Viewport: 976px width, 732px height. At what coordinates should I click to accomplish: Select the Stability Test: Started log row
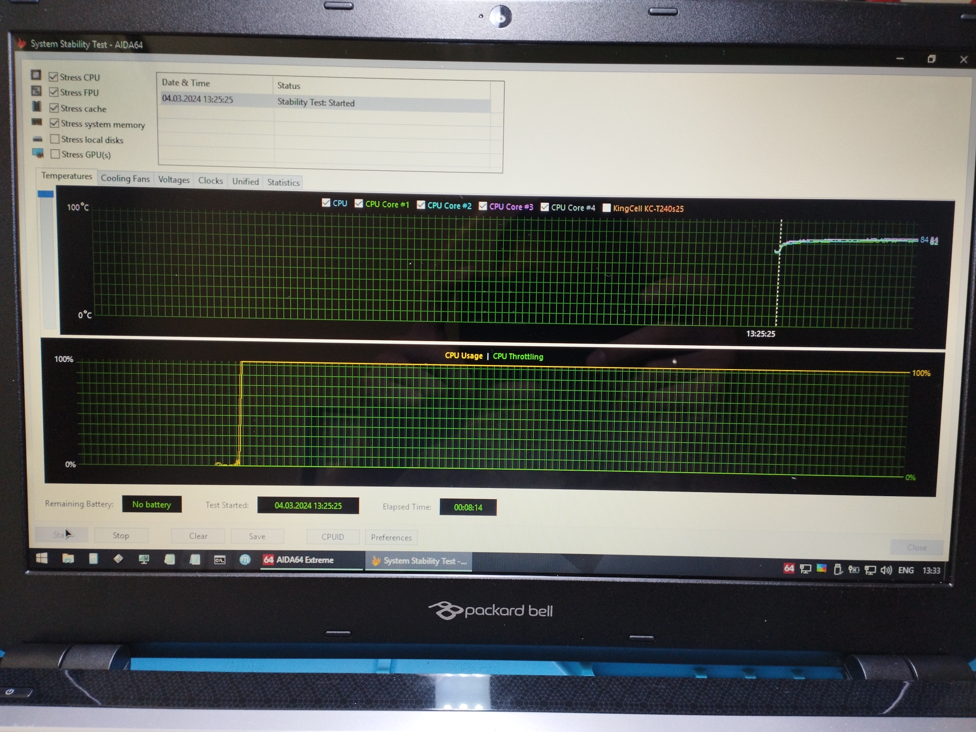pyautogui.click(x=325, y=101)
